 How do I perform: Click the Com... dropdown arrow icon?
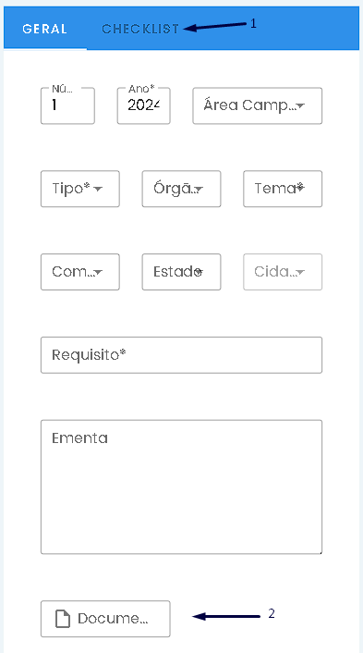click(x=98, y=273)
